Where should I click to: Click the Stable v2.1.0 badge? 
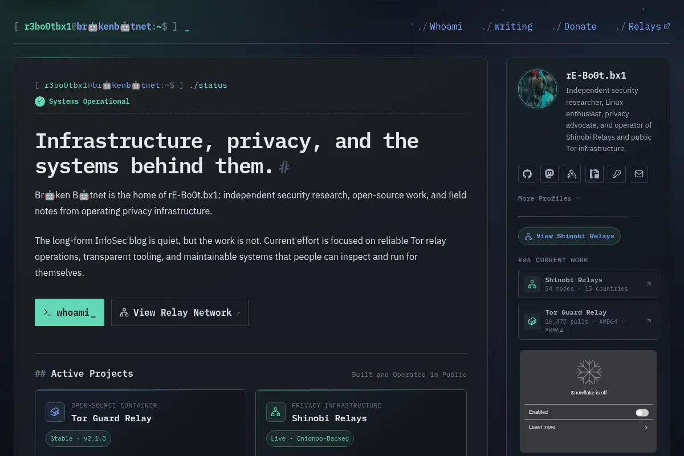[79, 439]
